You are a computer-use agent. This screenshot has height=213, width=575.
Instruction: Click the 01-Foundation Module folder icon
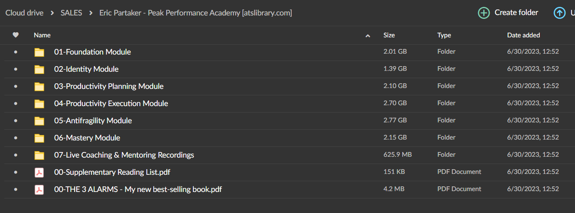tap(39, 52)
